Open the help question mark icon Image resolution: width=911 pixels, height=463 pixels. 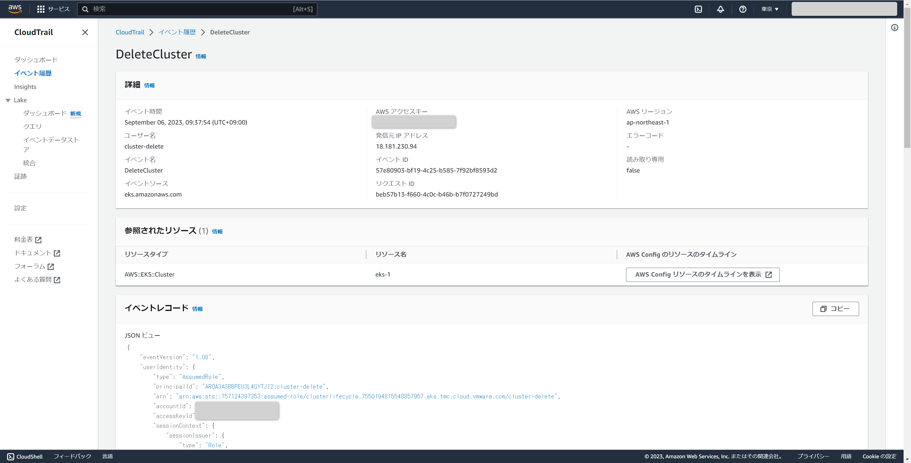[x=743, y=9]
